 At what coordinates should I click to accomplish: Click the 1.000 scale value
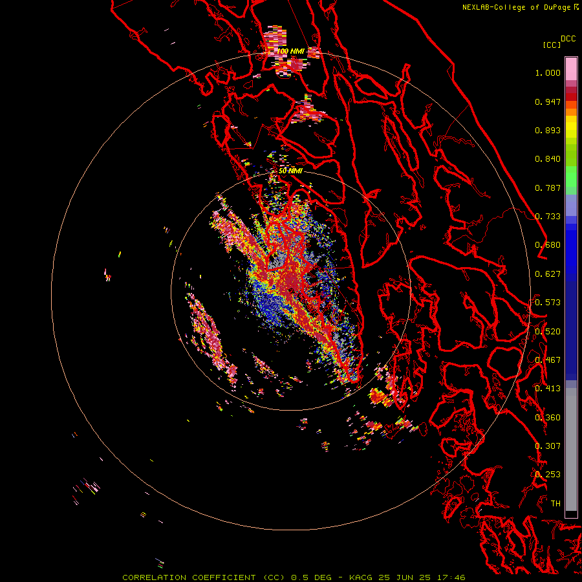[x=548, y=72]
